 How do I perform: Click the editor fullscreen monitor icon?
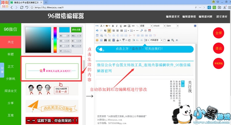point(195,26)
